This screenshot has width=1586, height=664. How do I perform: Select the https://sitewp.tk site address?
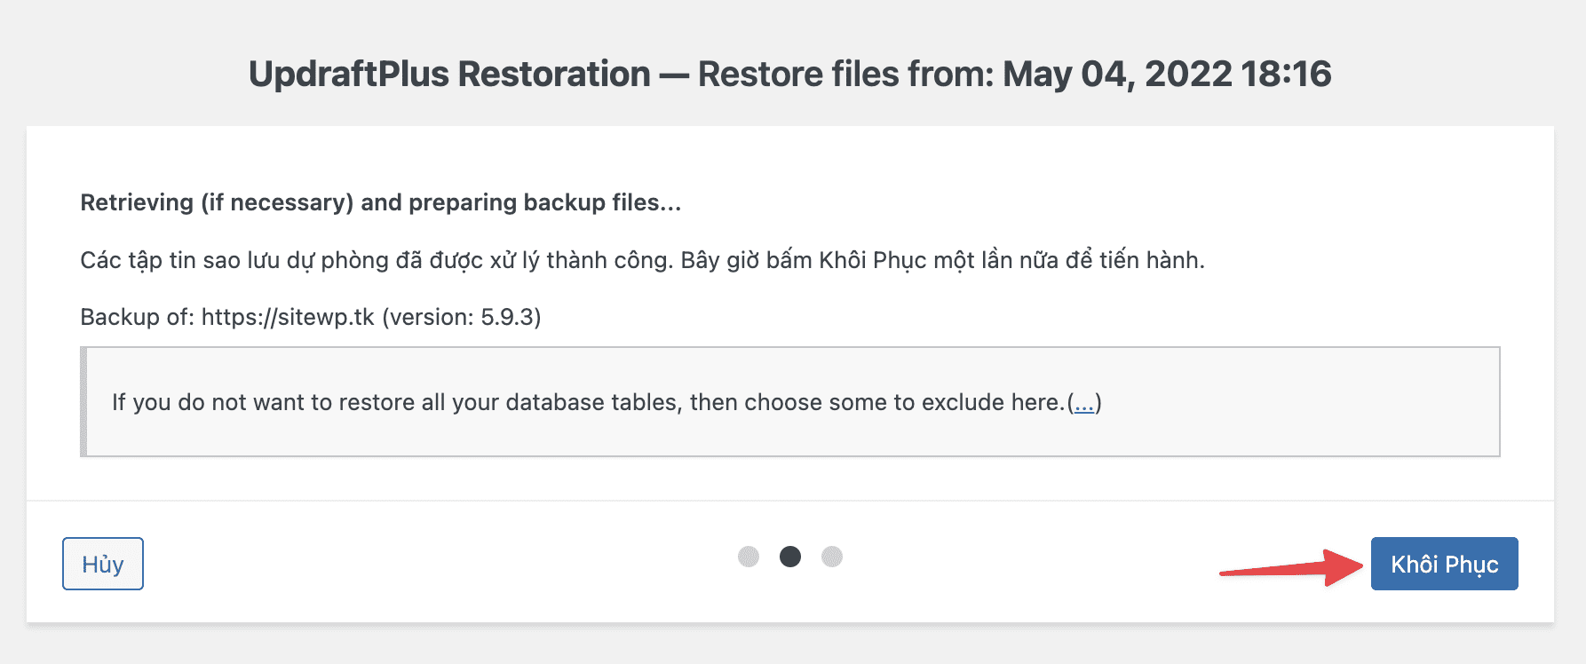click(x=288, y=316)
